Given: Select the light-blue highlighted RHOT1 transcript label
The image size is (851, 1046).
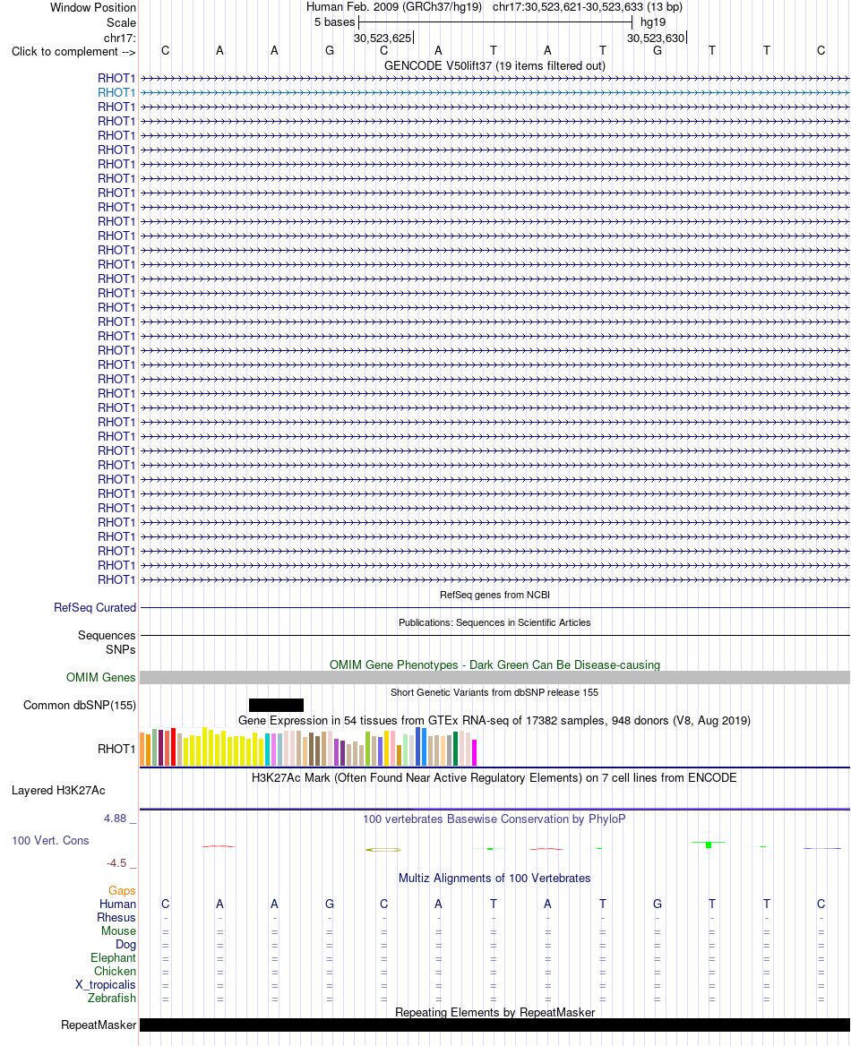Looking at the screenshot, I should tap(116, 93).
